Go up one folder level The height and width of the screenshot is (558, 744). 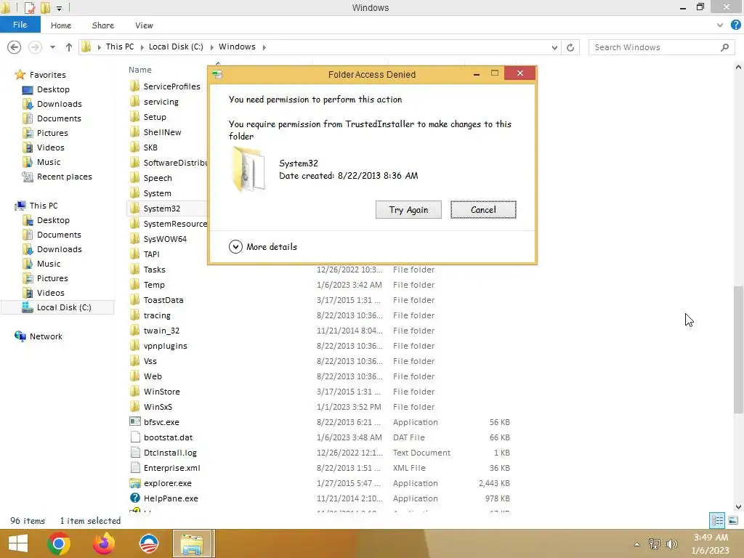pyautogui.click(x=69, y=47)
